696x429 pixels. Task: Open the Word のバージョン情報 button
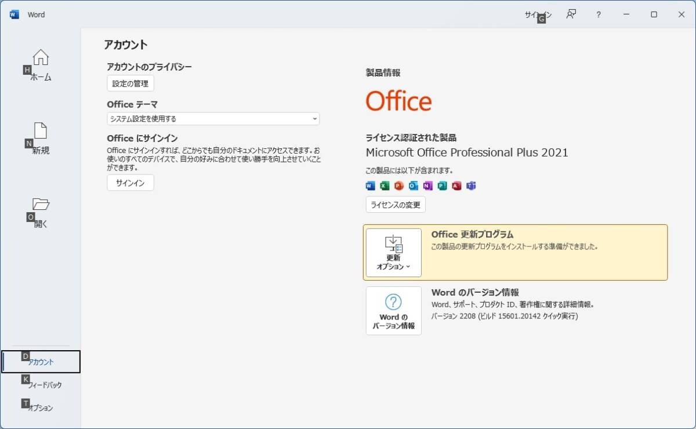pos(394,311)
